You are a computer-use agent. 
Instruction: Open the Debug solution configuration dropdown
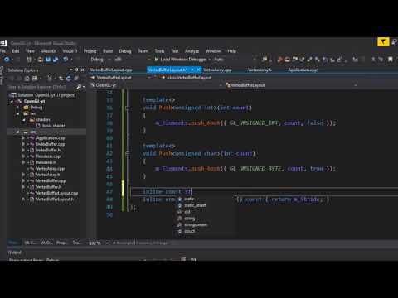(x=100, y=60)
